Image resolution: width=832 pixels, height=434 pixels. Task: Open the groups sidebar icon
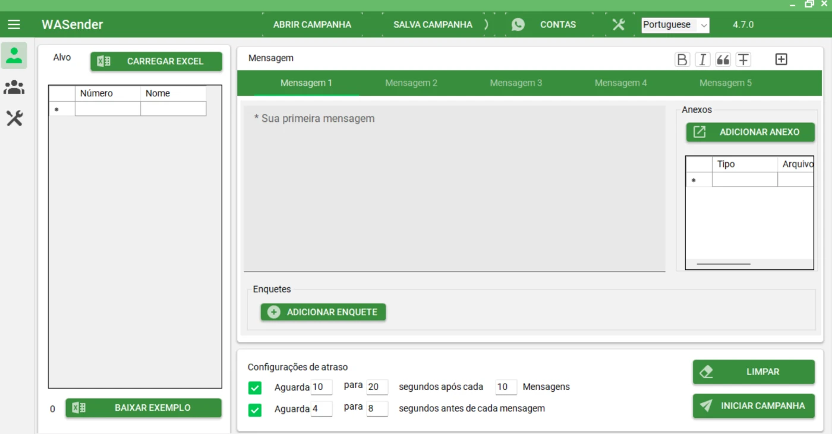click(x=14, y=88)
